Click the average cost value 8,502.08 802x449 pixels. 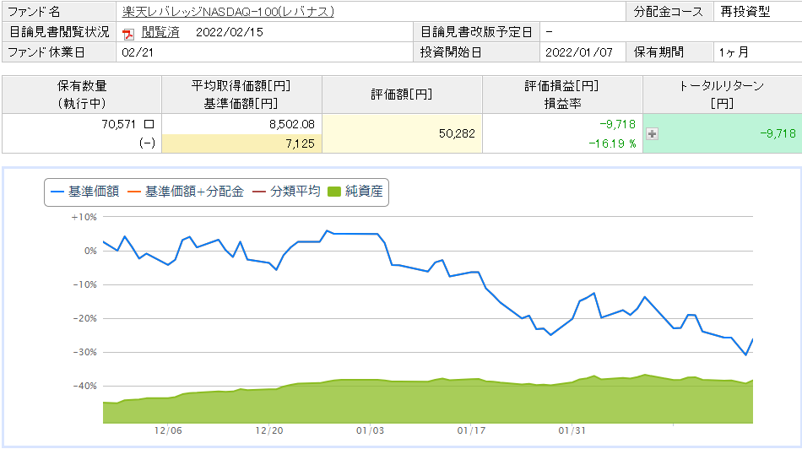[x=292, y=124]
